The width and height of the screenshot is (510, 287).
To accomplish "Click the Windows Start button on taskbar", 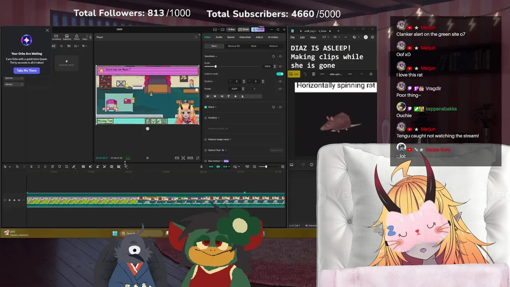I will pos(115,234).
